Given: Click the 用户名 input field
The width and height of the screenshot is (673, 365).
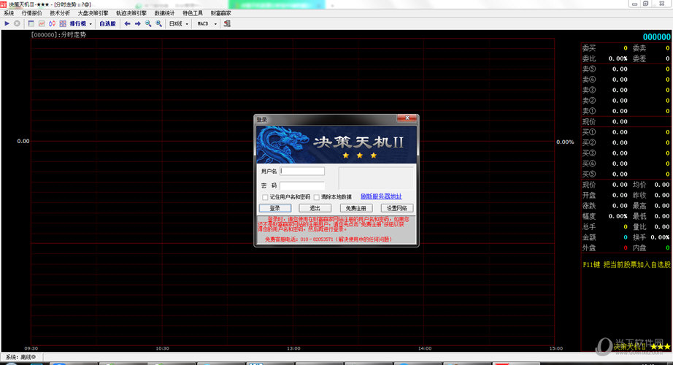Looking at the screenshot, I should [302, 171].
